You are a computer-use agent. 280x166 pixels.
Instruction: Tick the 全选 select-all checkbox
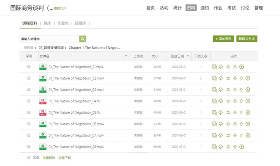click(29, 157)
